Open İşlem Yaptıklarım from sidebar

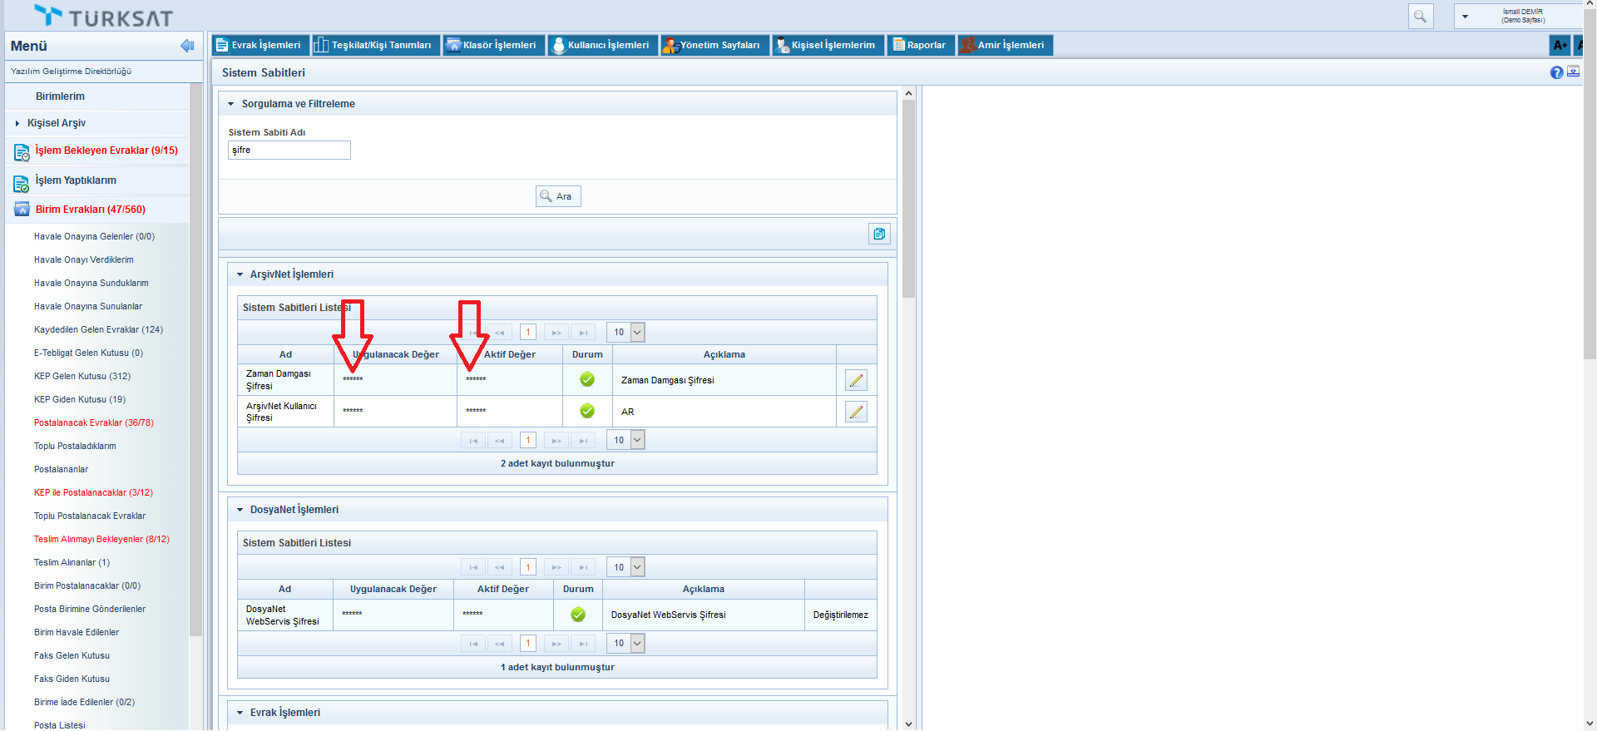76,180
